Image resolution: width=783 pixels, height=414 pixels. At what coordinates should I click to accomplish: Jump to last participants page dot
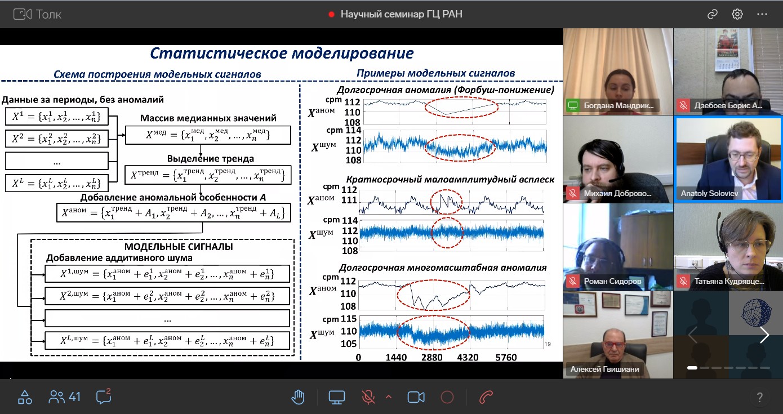point(765,368)
